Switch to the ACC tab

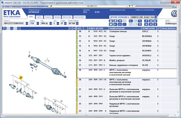pyautogui.click(x=39, y=17)
